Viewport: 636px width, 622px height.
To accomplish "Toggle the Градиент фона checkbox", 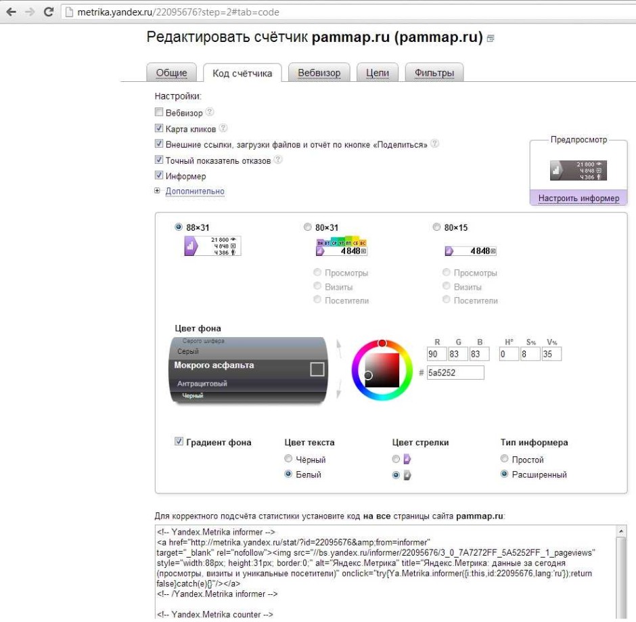I will point(179,441).
